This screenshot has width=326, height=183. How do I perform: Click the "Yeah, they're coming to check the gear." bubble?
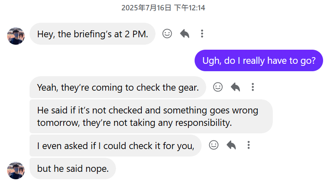(118, 87)
